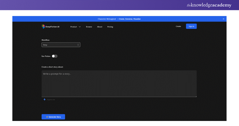The image size is (239, 126).
Task: Click the Fan Fiction label text
Action: [46, 56]
